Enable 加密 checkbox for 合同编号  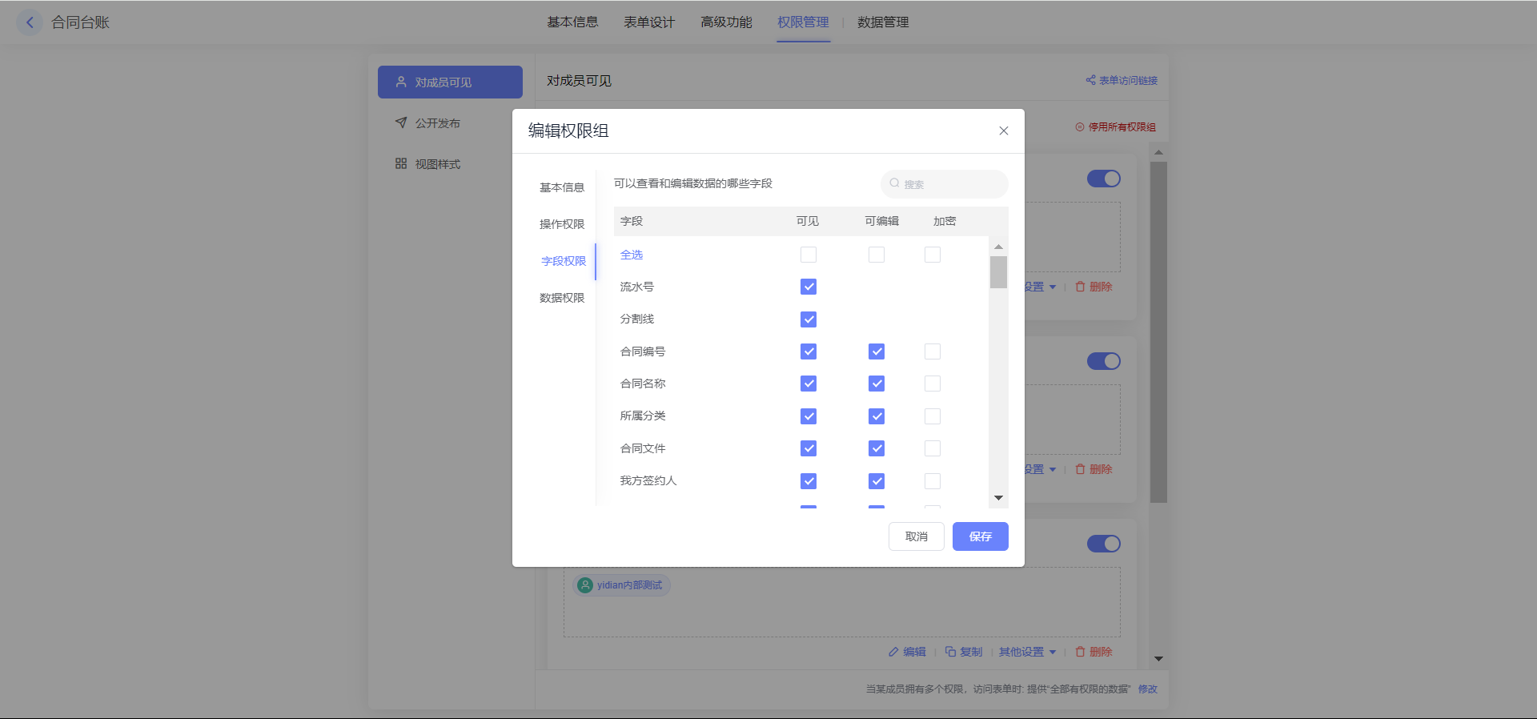click(x=933, y=351)
